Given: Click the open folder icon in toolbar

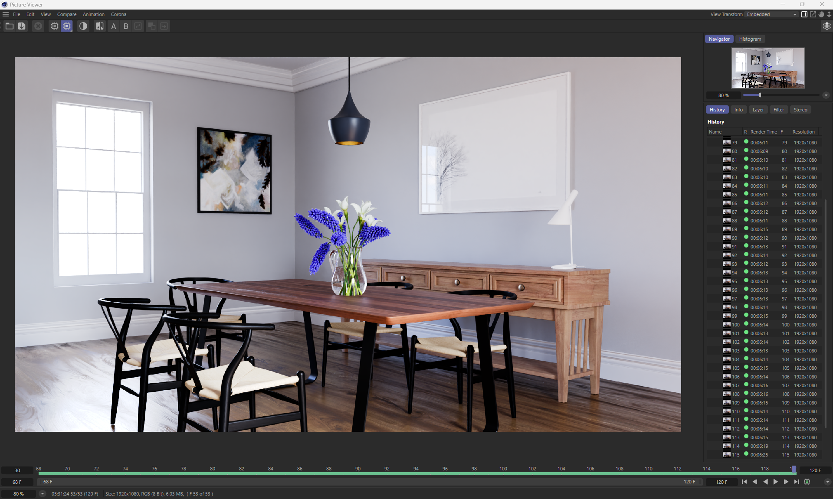Looking at the screenshot, I should coord(9,26).
